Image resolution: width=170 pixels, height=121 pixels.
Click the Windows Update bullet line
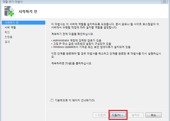[91, 47]
